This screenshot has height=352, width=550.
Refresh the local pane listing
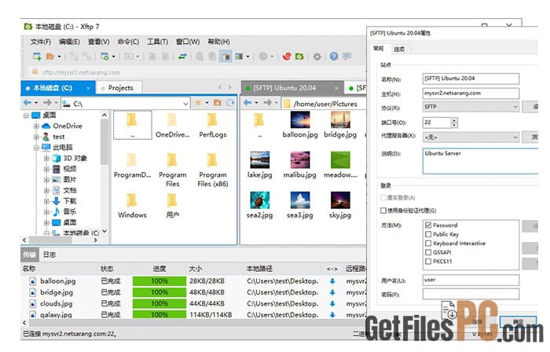(230, 103)
